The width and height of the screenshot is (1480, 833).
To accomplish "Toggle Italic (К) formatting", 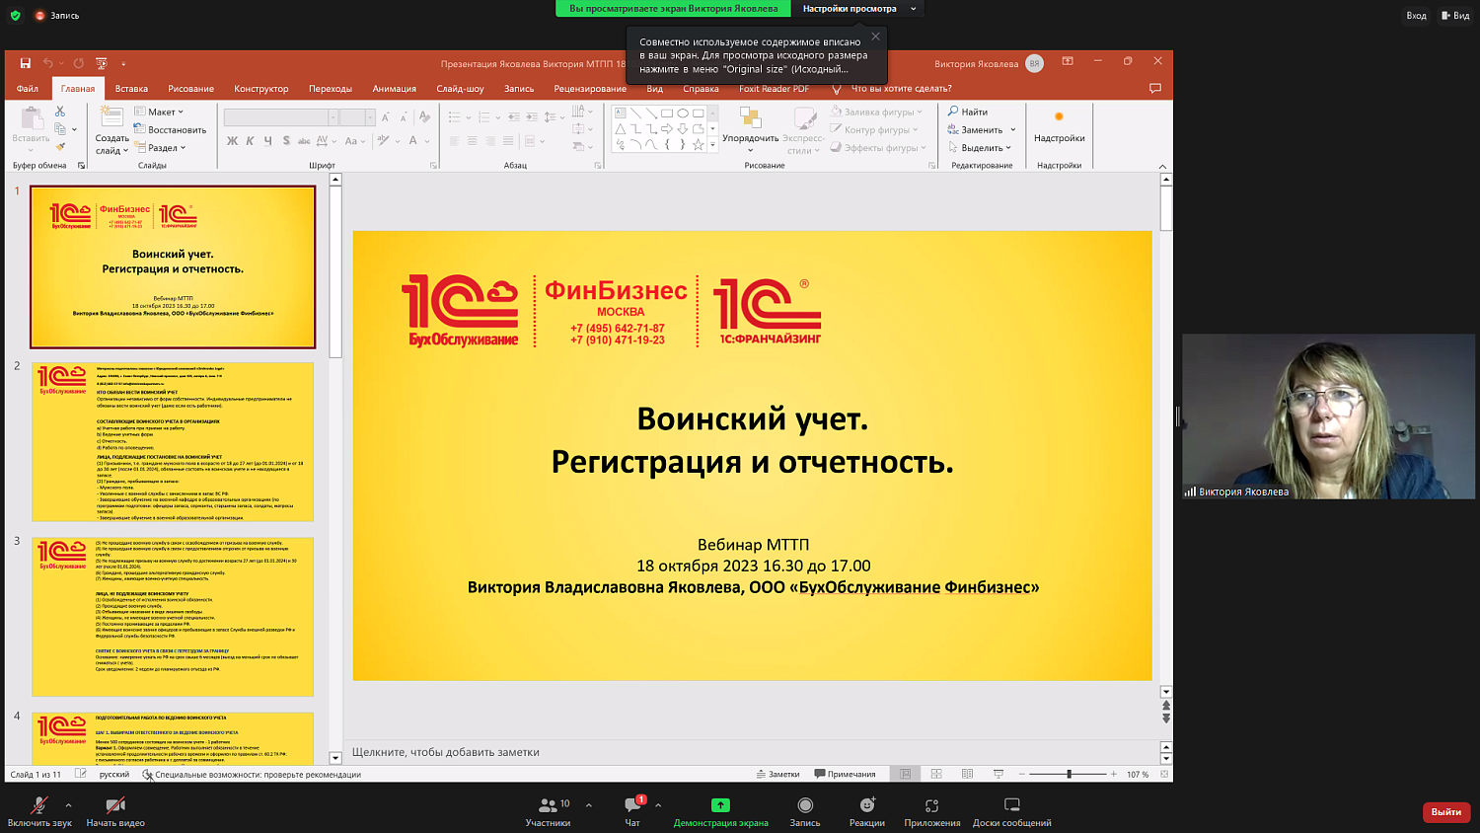I will coord(250,141).
